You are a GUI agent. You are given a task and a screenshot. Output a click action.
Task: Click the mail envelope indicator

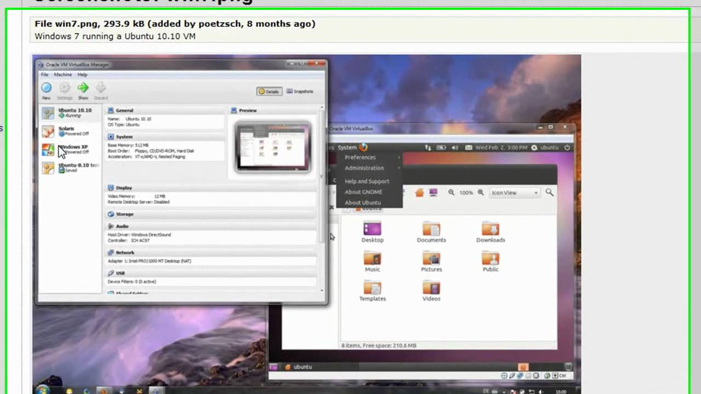pos(469,147)
